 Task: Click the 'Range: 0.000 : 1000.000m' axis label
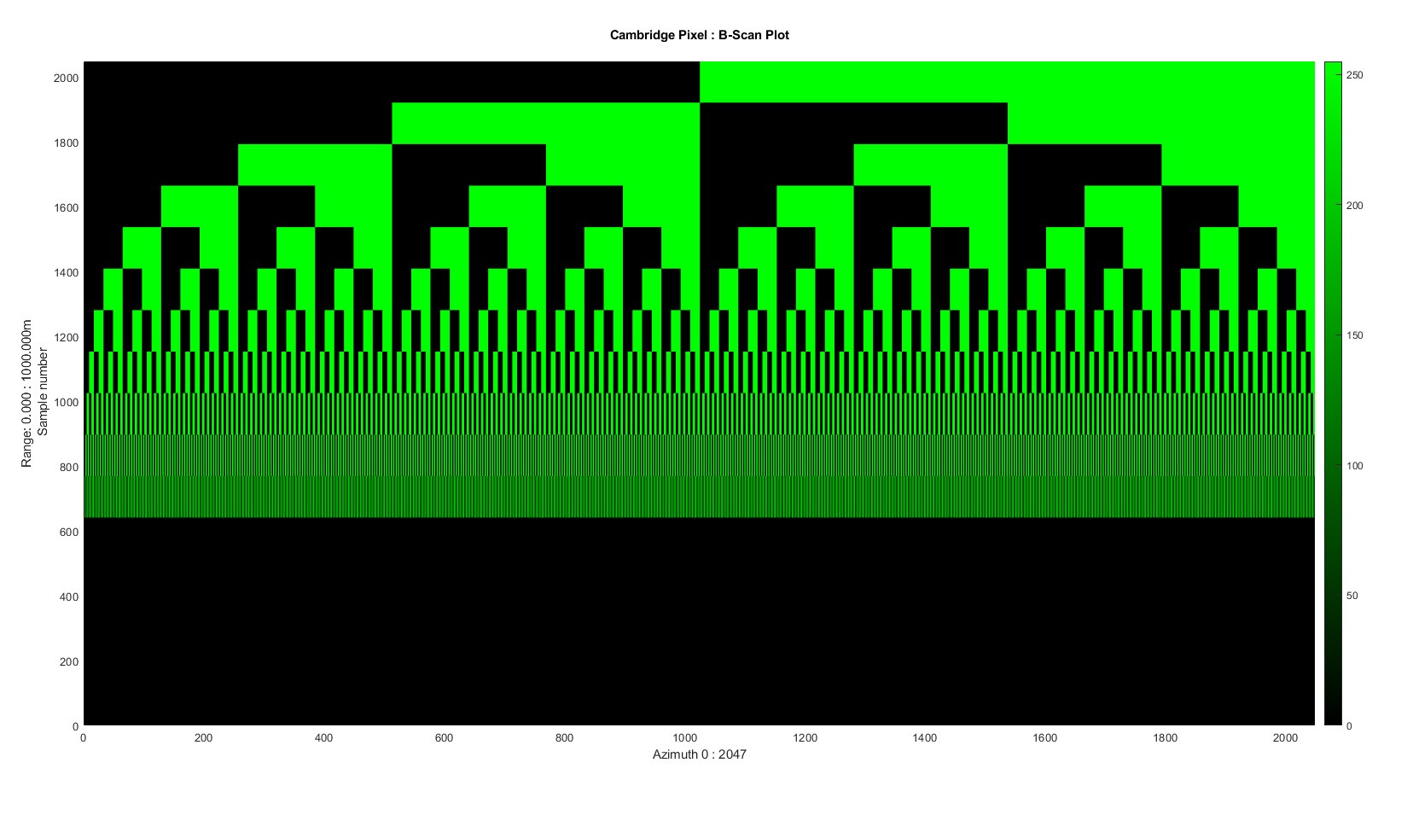click(x=26, y=393)
